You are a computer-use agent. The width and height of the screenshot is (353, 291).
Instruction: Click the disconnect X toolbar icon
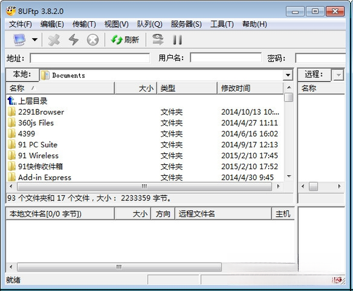coord(54,40)
